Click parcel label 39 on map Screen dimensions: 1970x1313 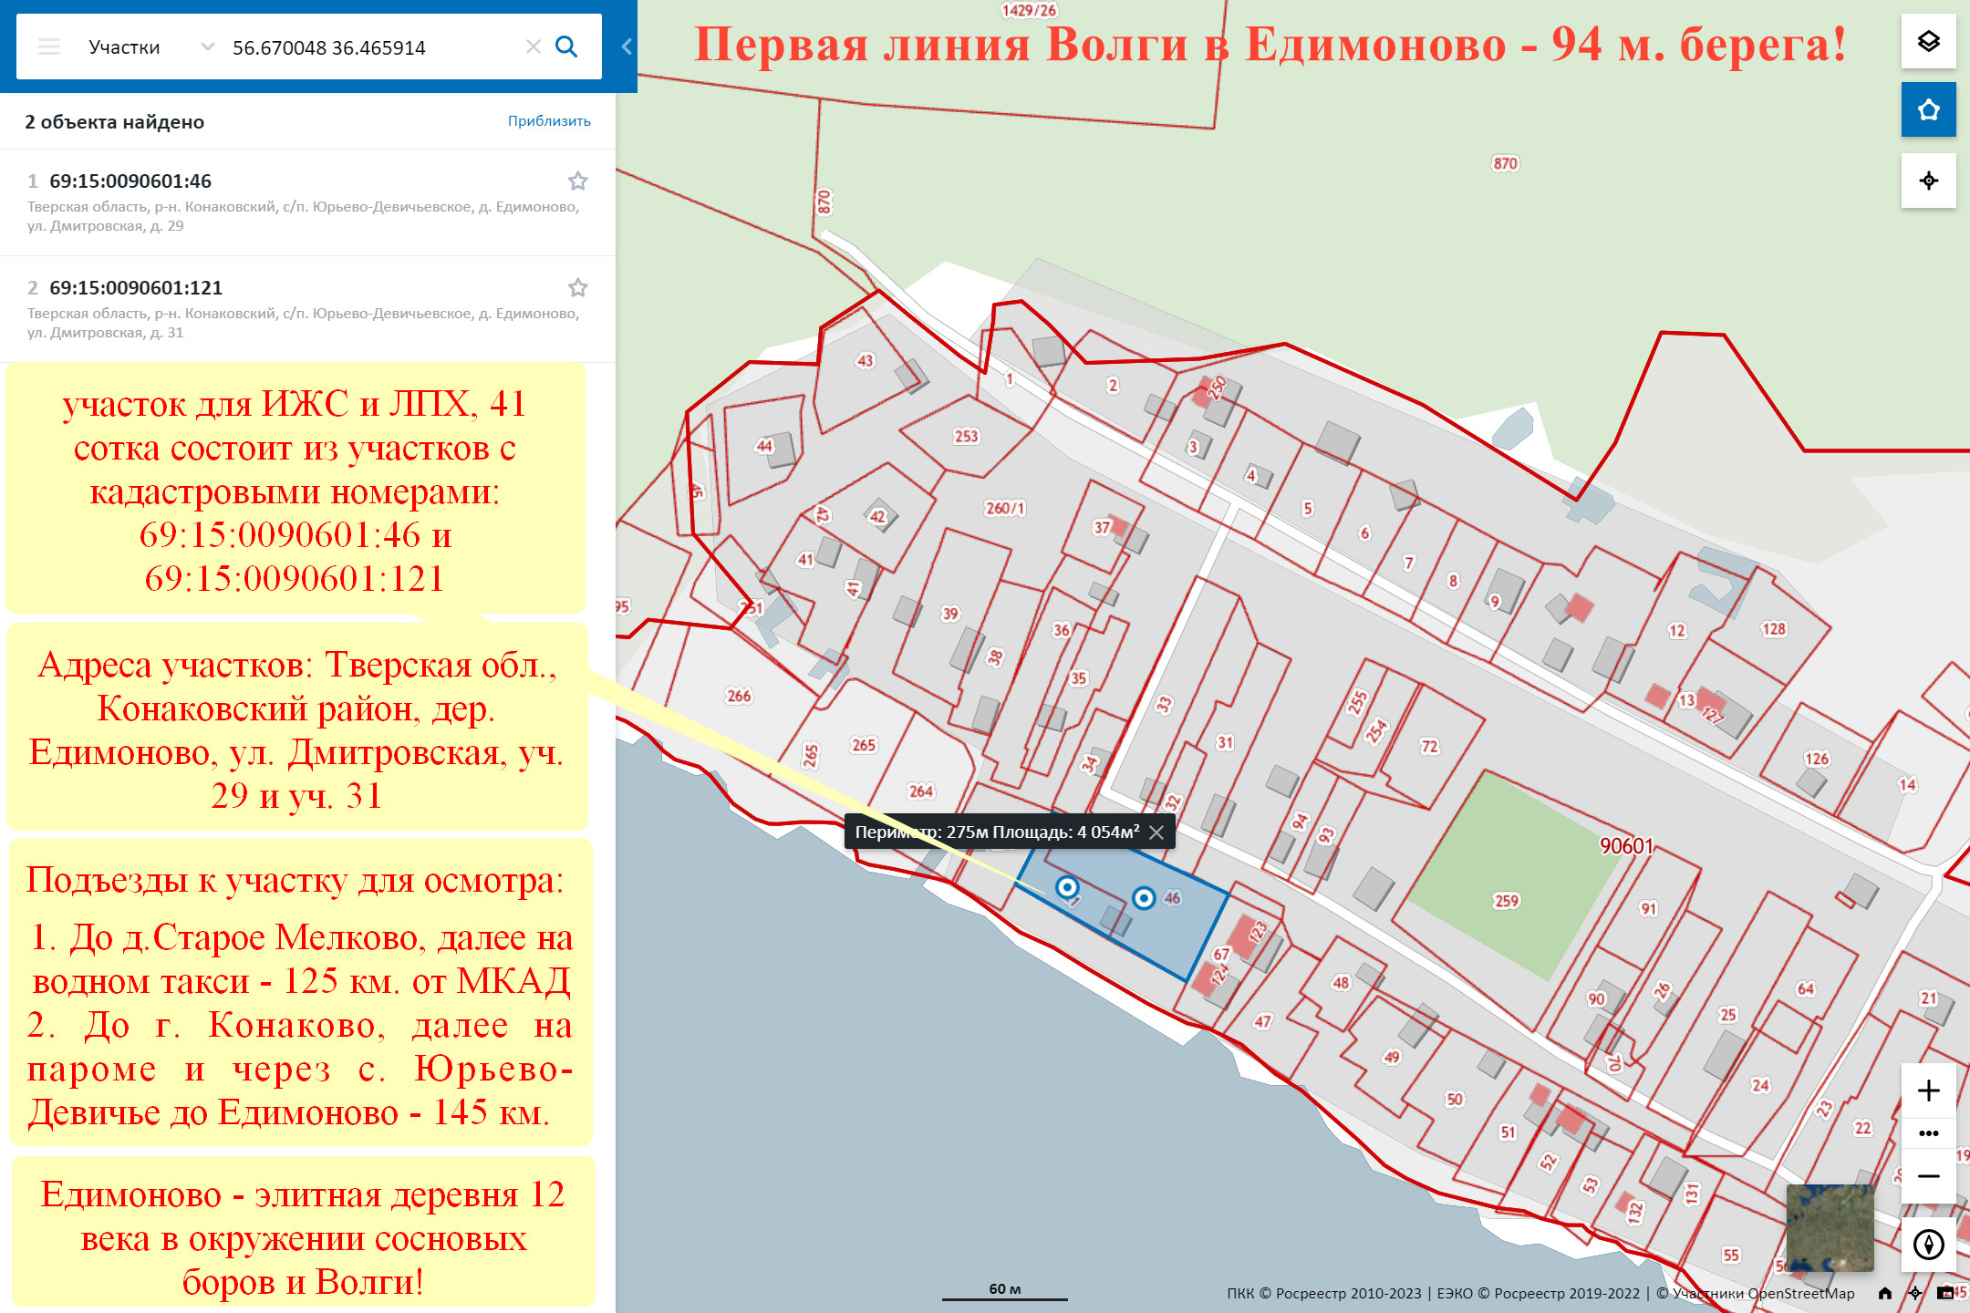pos(950,613)
